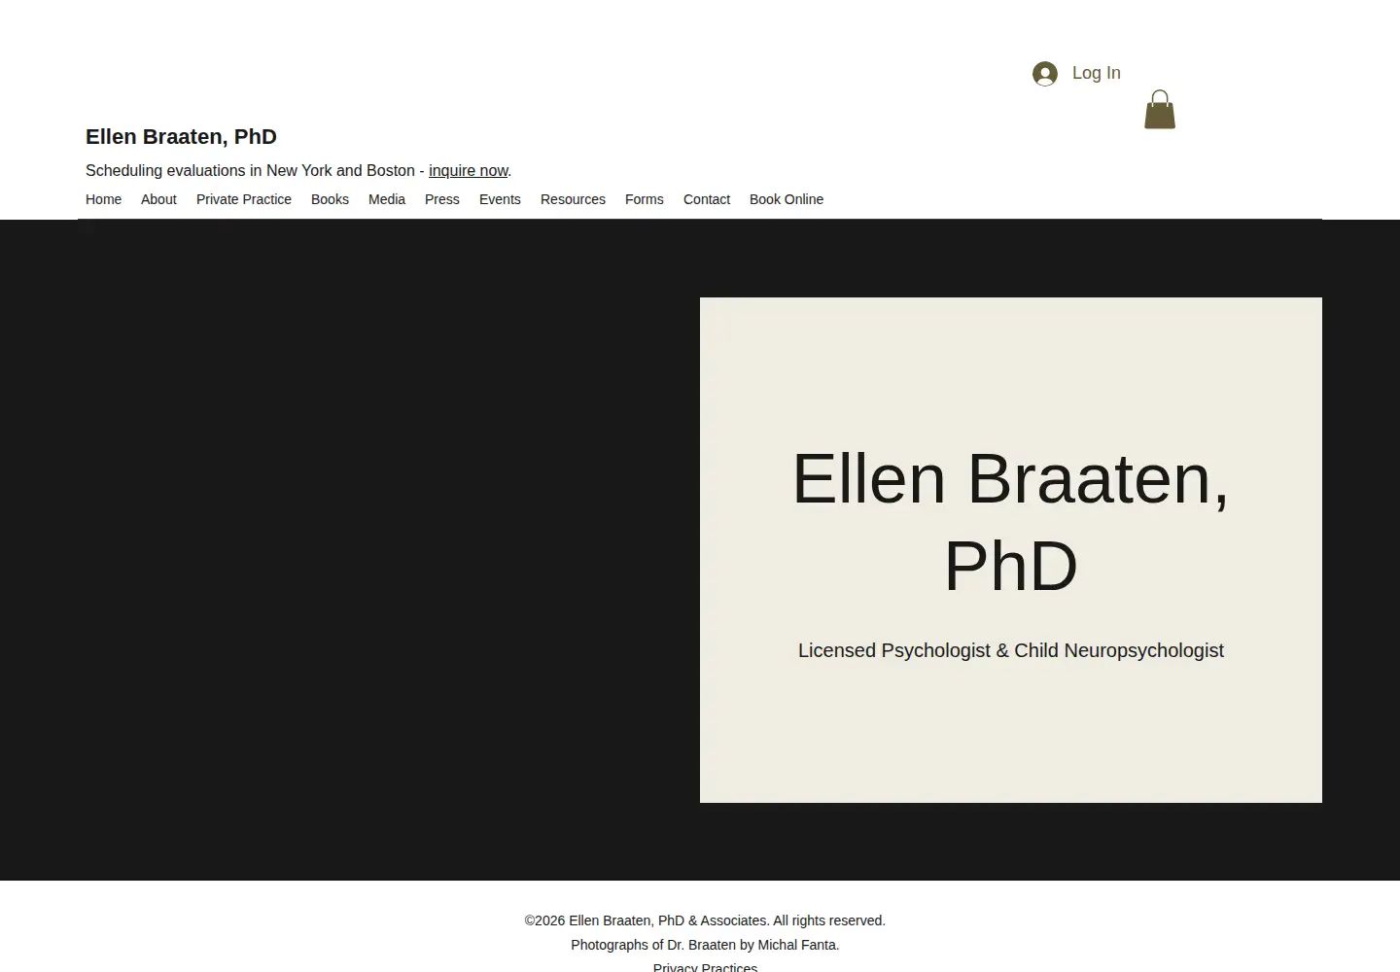The width and height of the screenshot is (1400, 972).
Task: Open the shopping bag cart icon
Action: pos(1160,110)
